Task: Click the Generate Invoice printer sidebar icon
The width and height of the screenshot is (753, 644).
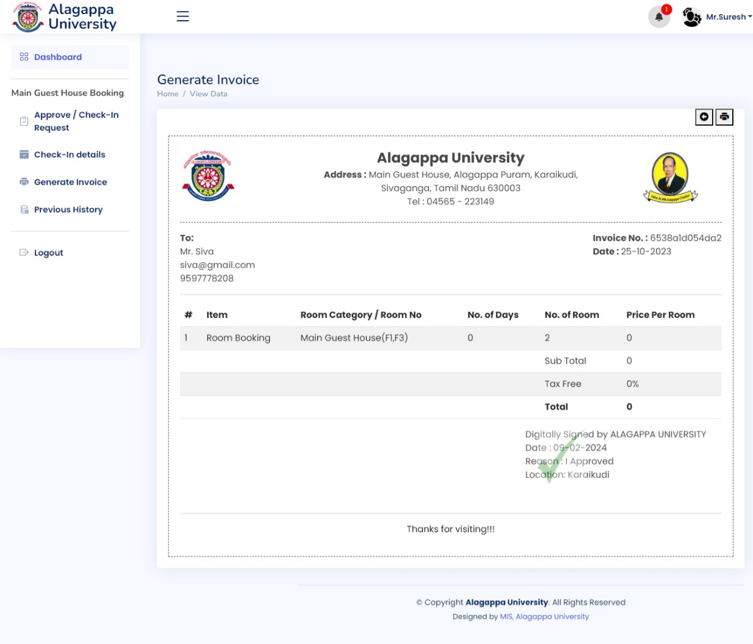Action: tap(24, 182)
